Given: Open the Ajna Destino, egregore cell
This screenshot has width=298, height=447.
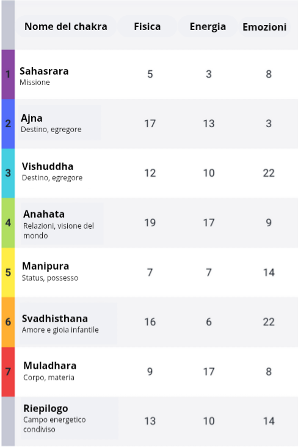Looking at the screenshot, I should (59, 123).
